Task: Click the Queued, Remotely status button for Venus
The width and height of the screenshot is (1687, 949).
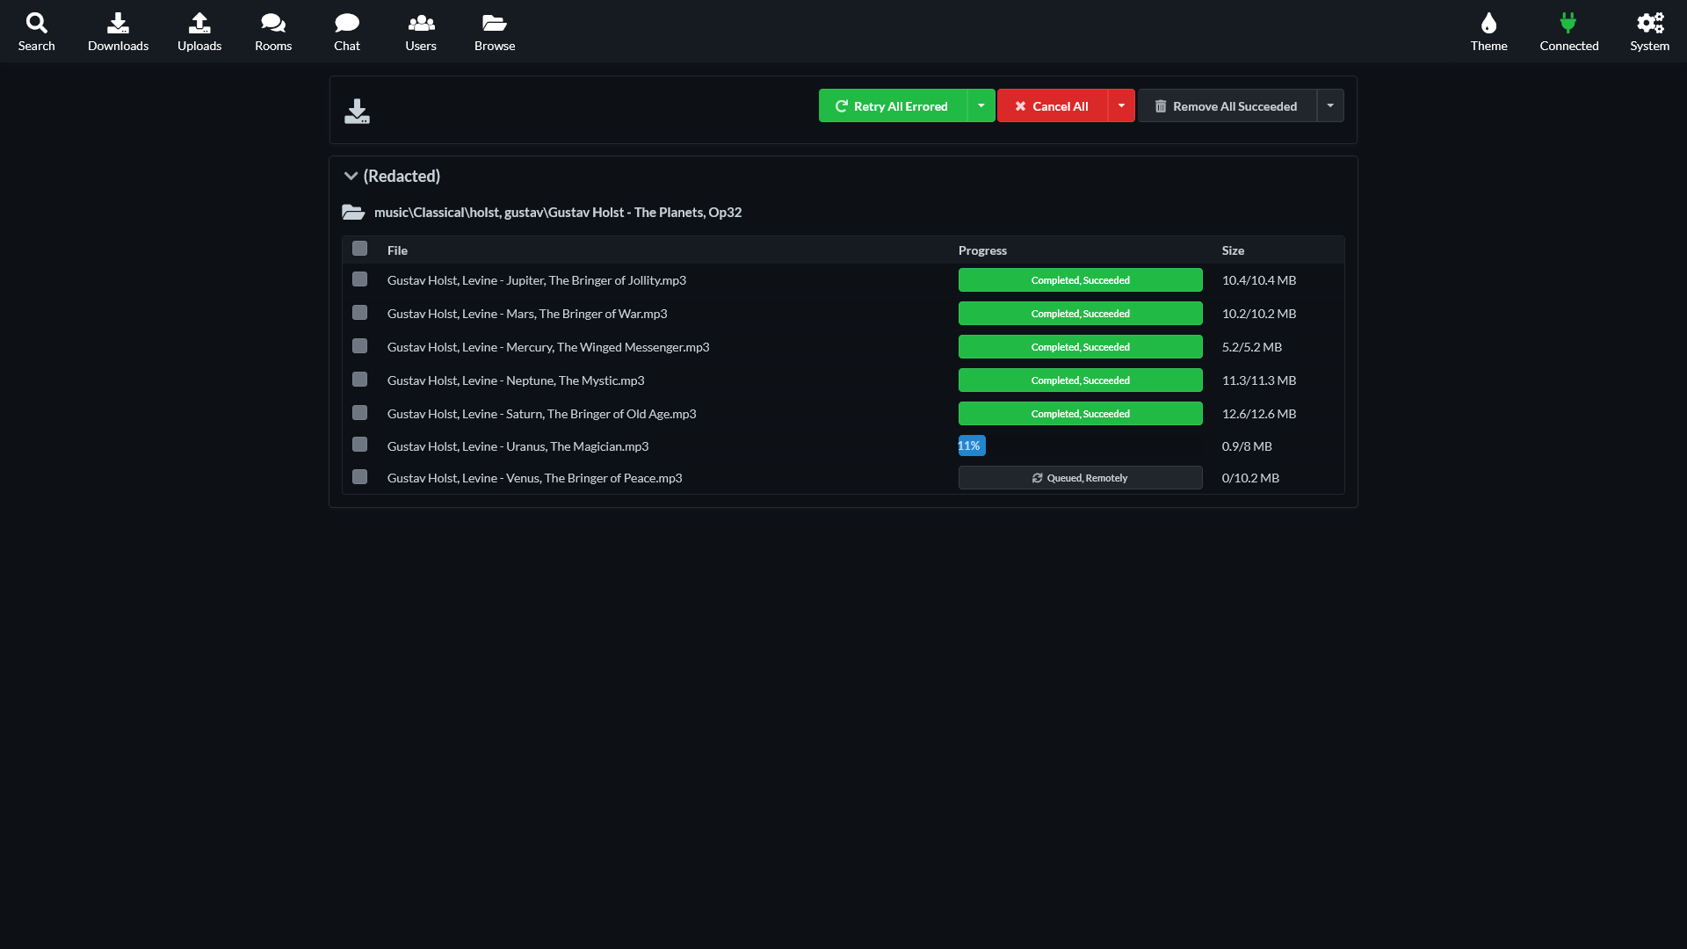Action: (1080, 478)
